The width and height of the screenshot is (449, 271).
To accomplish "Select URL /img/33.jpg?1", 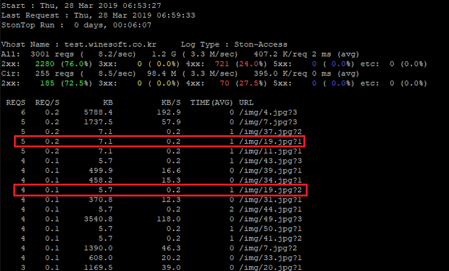I will 270,258.
